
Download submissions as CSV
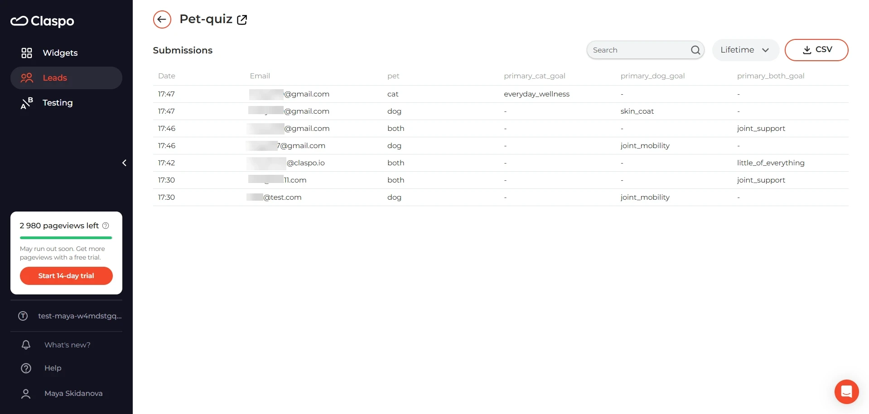tap(816, 50)
